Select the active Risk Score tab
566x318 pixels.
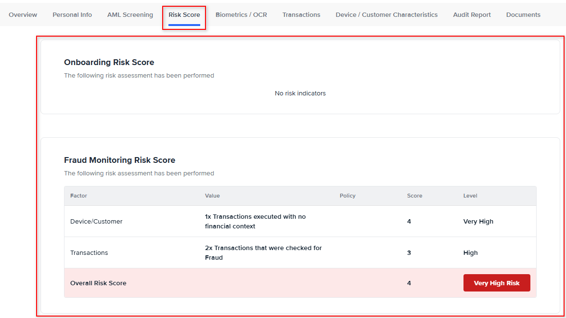[184, 14]
